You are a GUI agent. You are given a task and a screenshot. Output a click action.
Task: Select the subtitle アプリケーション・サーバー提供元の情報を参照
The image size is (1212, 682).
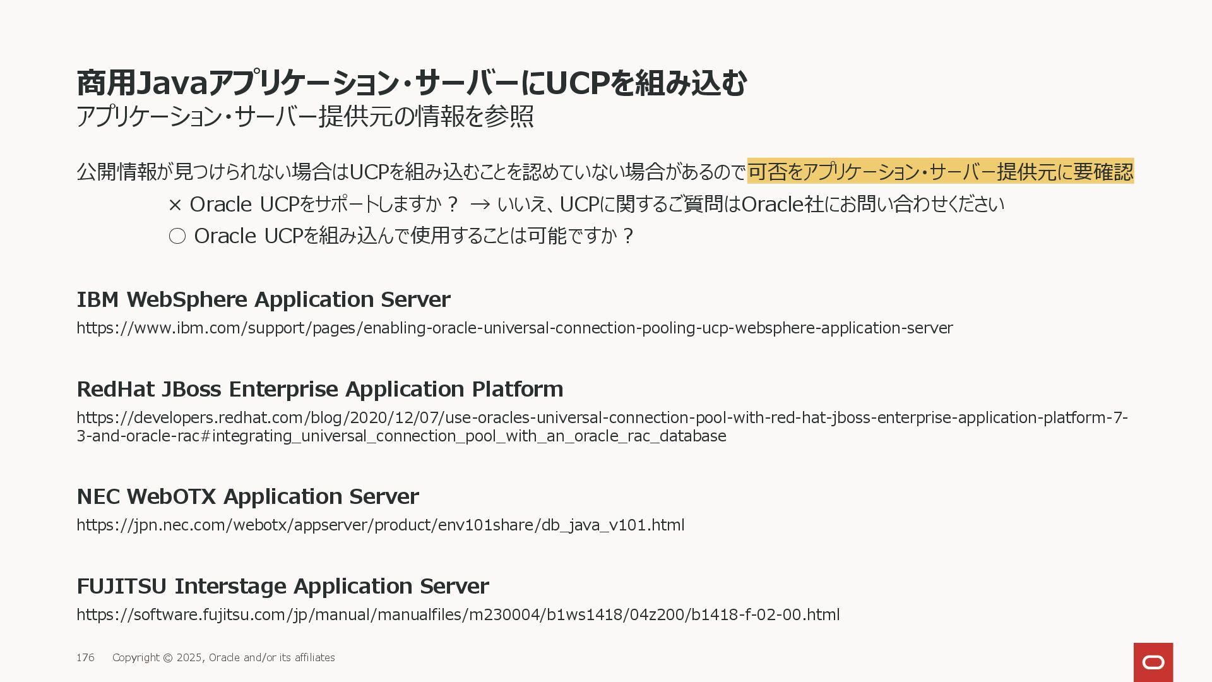(305, 117)
